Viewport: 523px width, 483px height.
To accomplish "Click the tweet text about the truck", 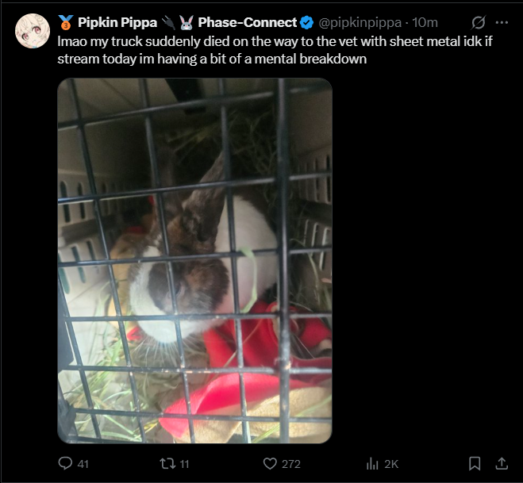I will coord(275,50).
